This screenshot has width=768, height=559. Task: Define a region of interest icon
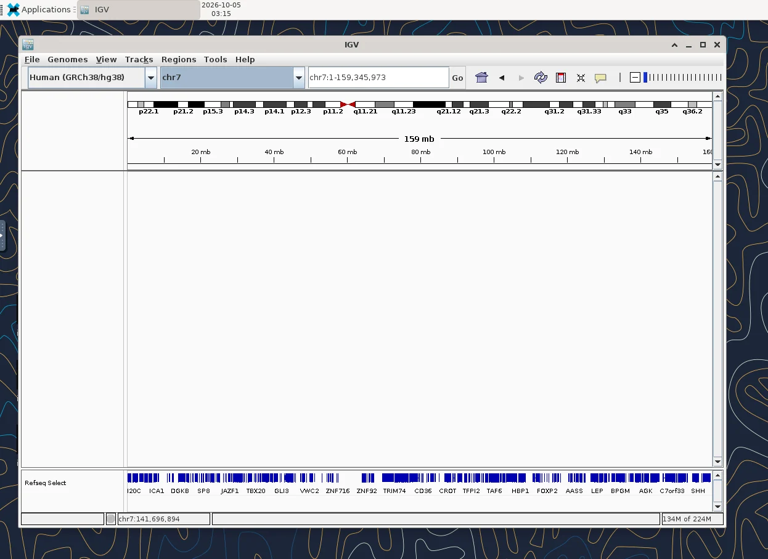click(561, 78)
